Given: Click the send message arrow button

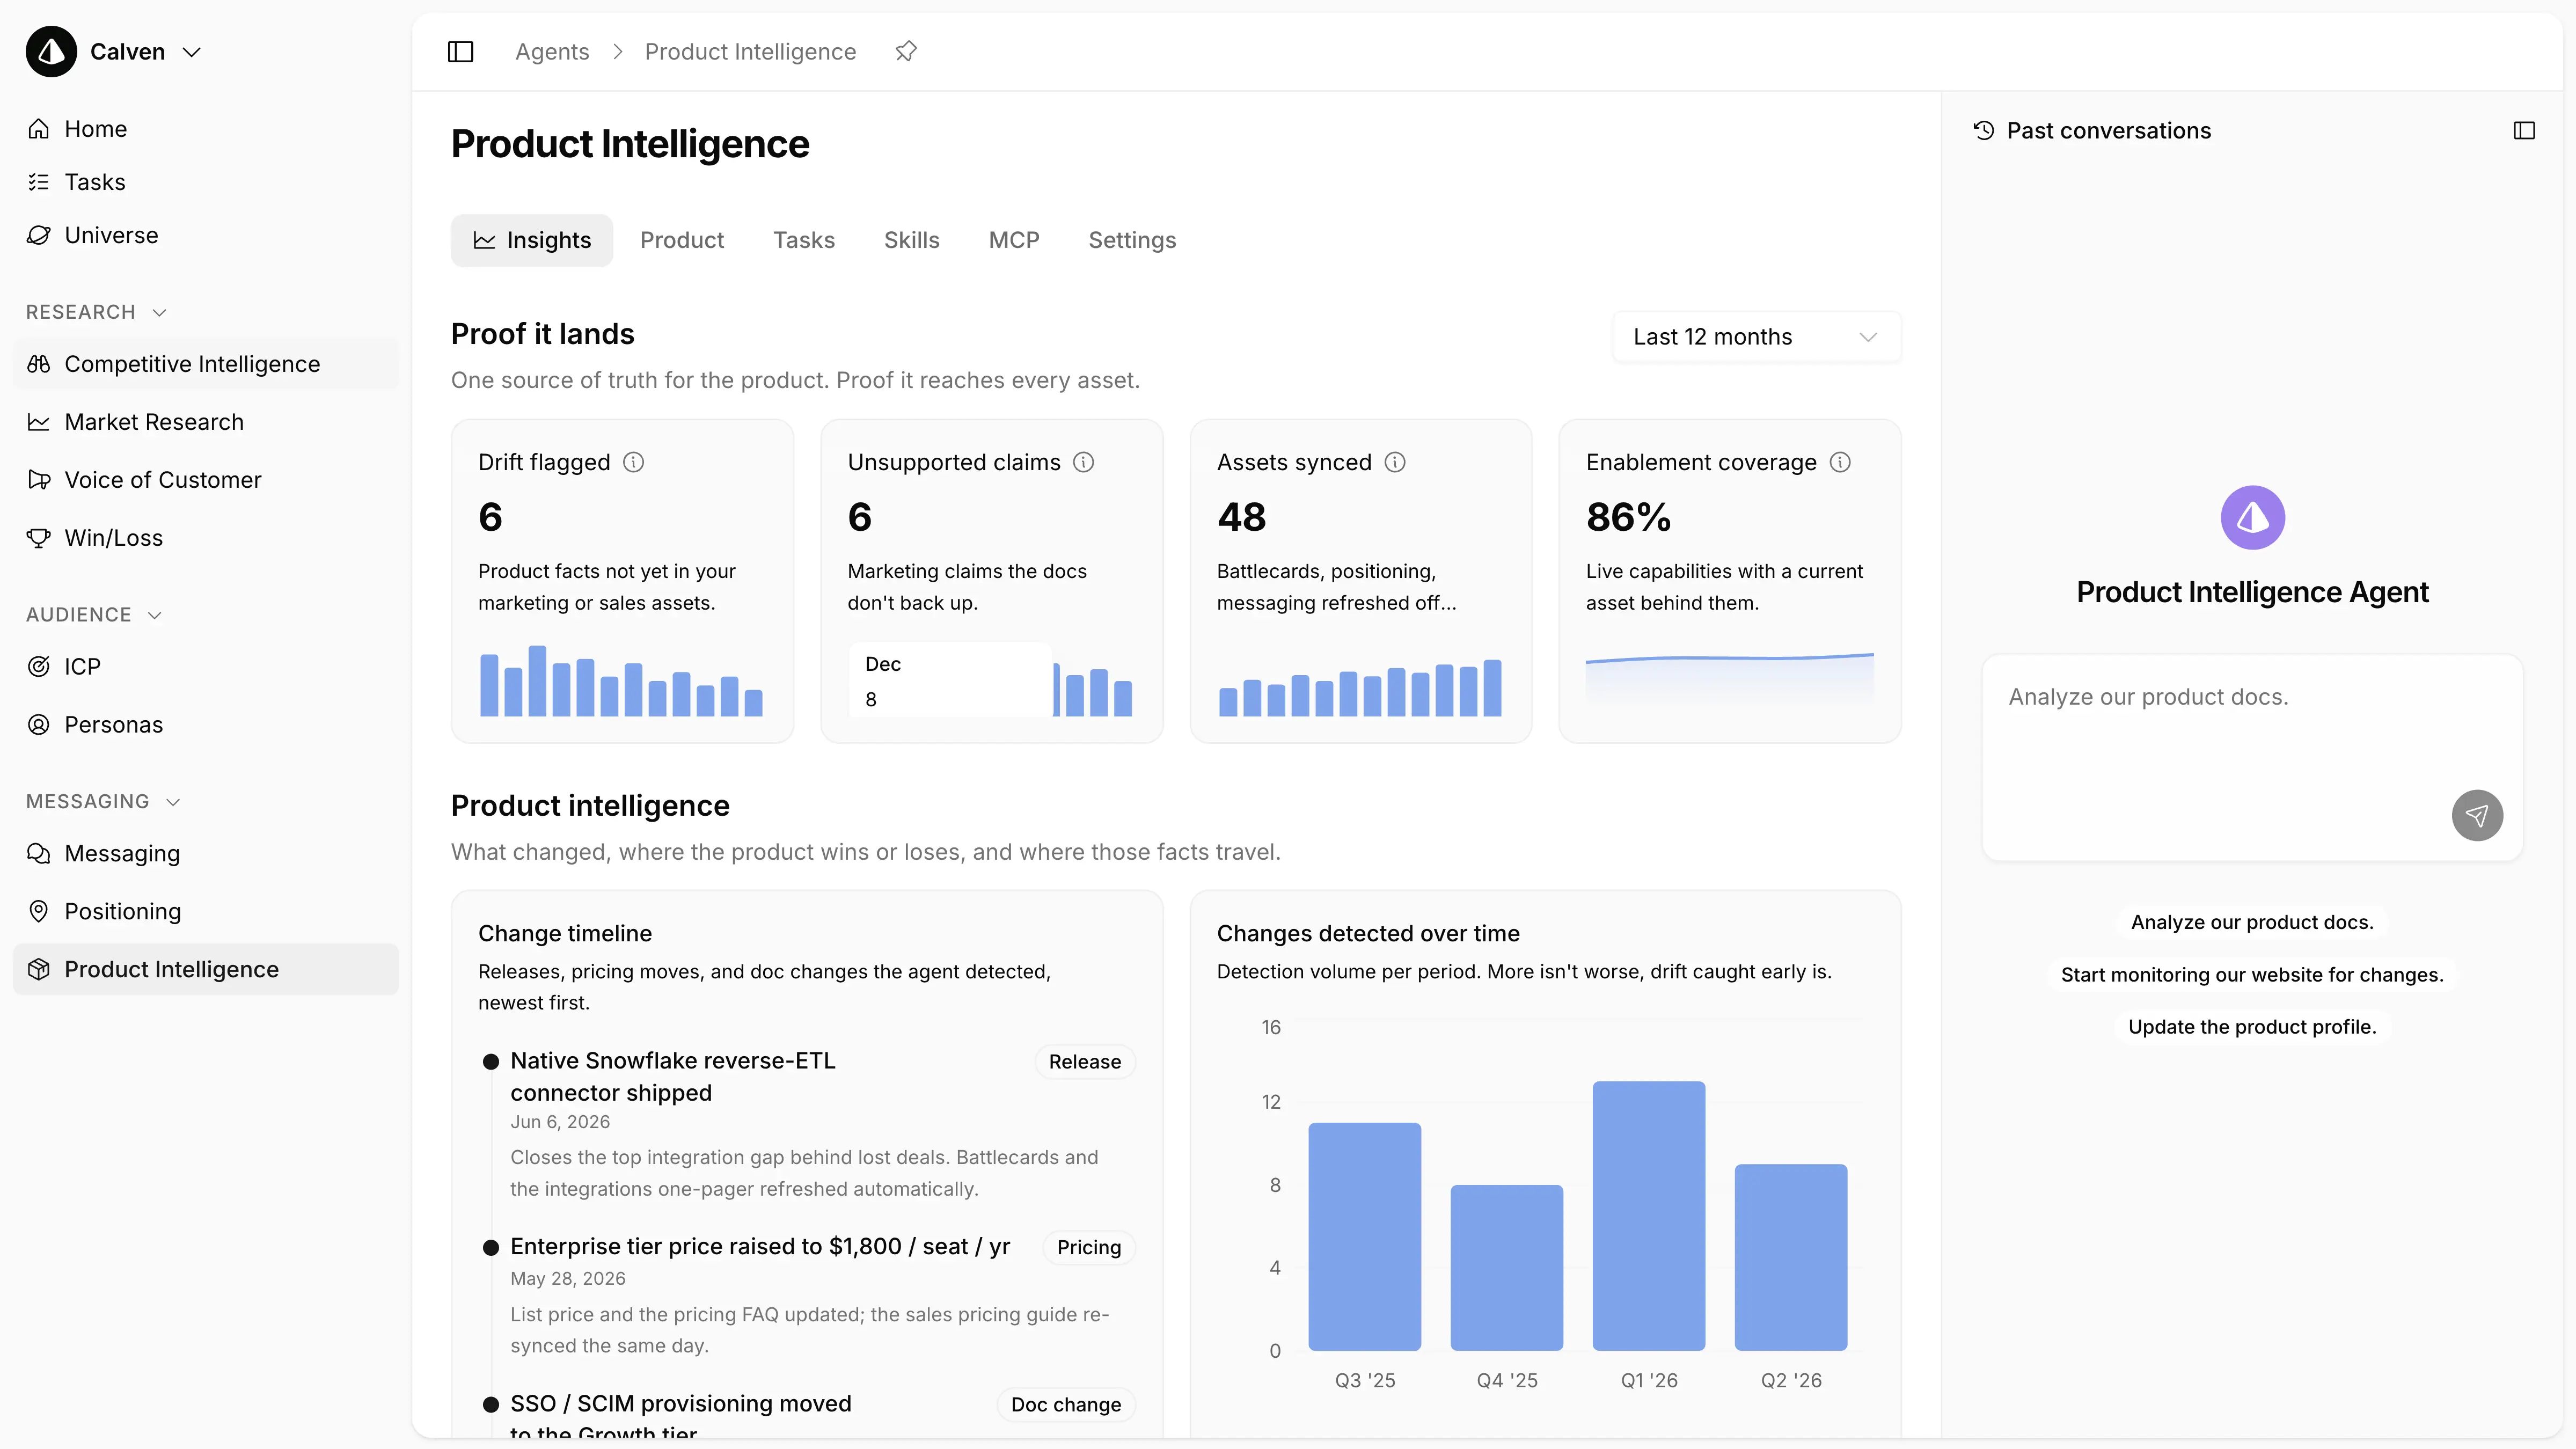Looking at the screenshot, I should 2477,816.
